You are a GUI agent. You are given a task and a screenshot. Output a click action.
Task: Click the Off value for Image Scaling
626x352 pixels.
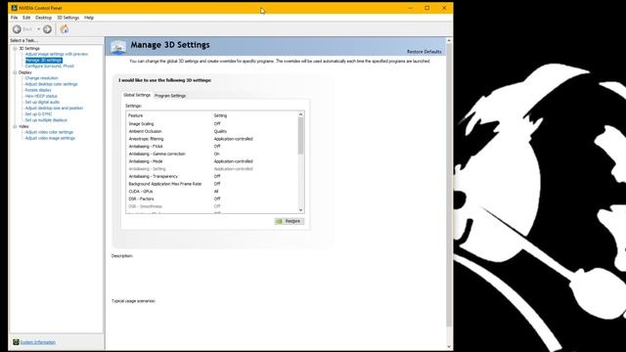pyautogui.click(x=217, y=124)
